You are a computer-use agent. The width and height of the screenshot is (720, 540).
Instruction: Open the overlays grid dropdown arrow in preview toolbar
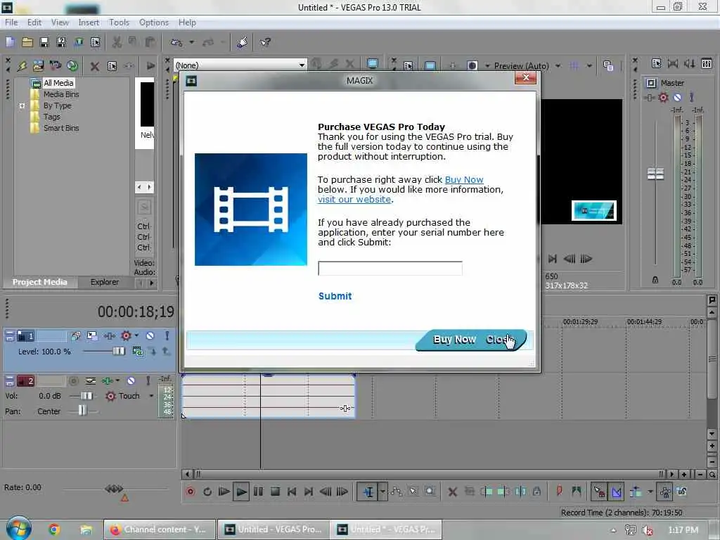(589, 66)
